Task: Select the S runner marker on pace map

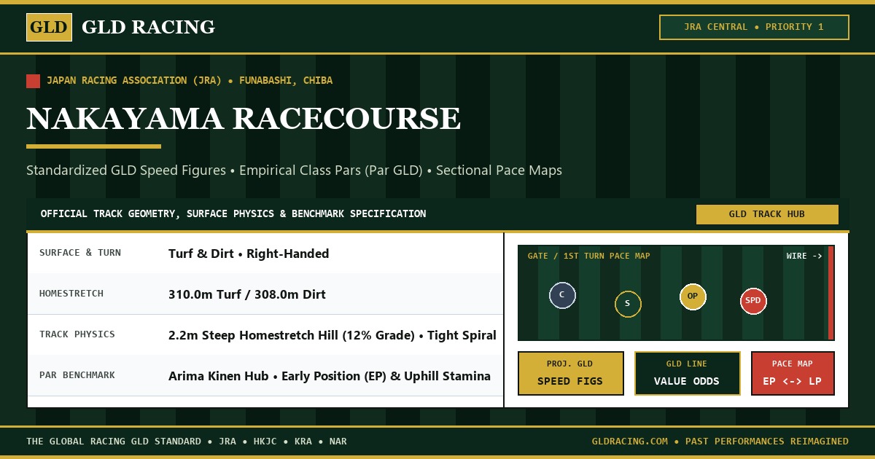Action: click(x=628, y=304)
